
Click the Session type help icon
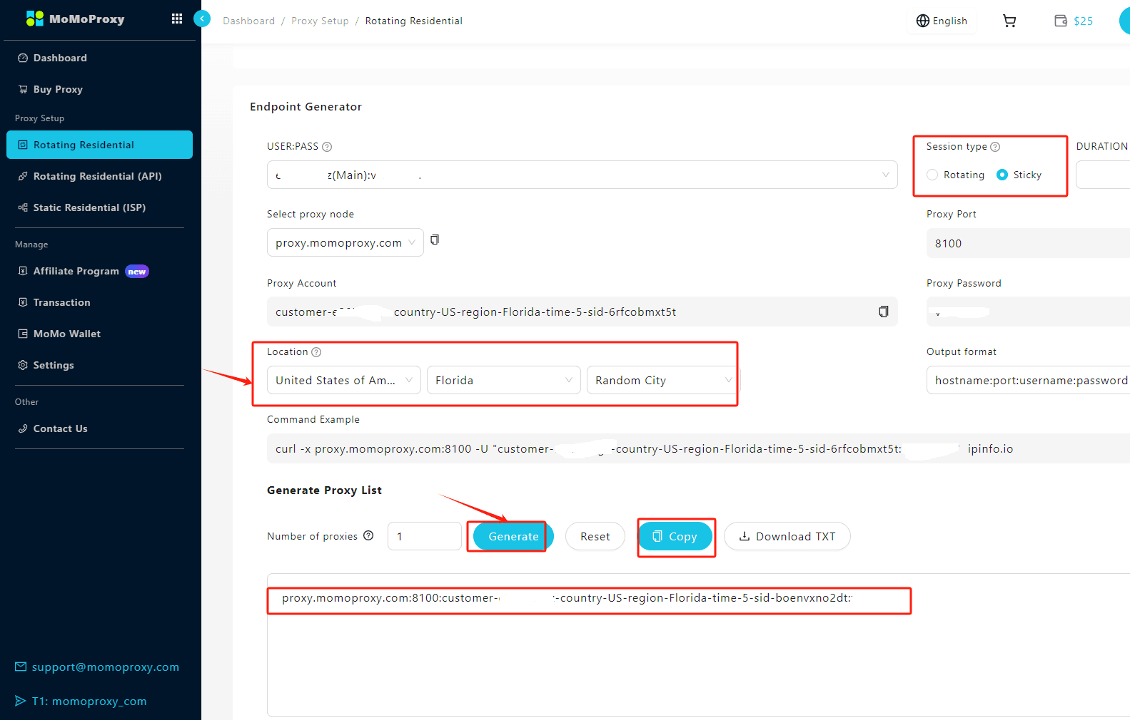(x=995, y=147)
